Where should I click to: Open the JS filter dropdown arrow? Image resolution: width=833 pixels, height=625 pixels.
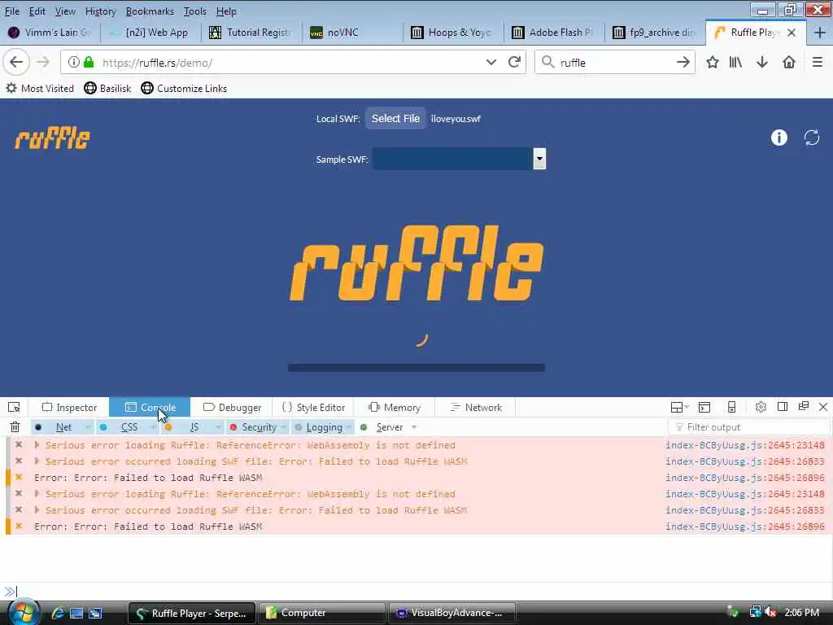click(x=218, y=426)
